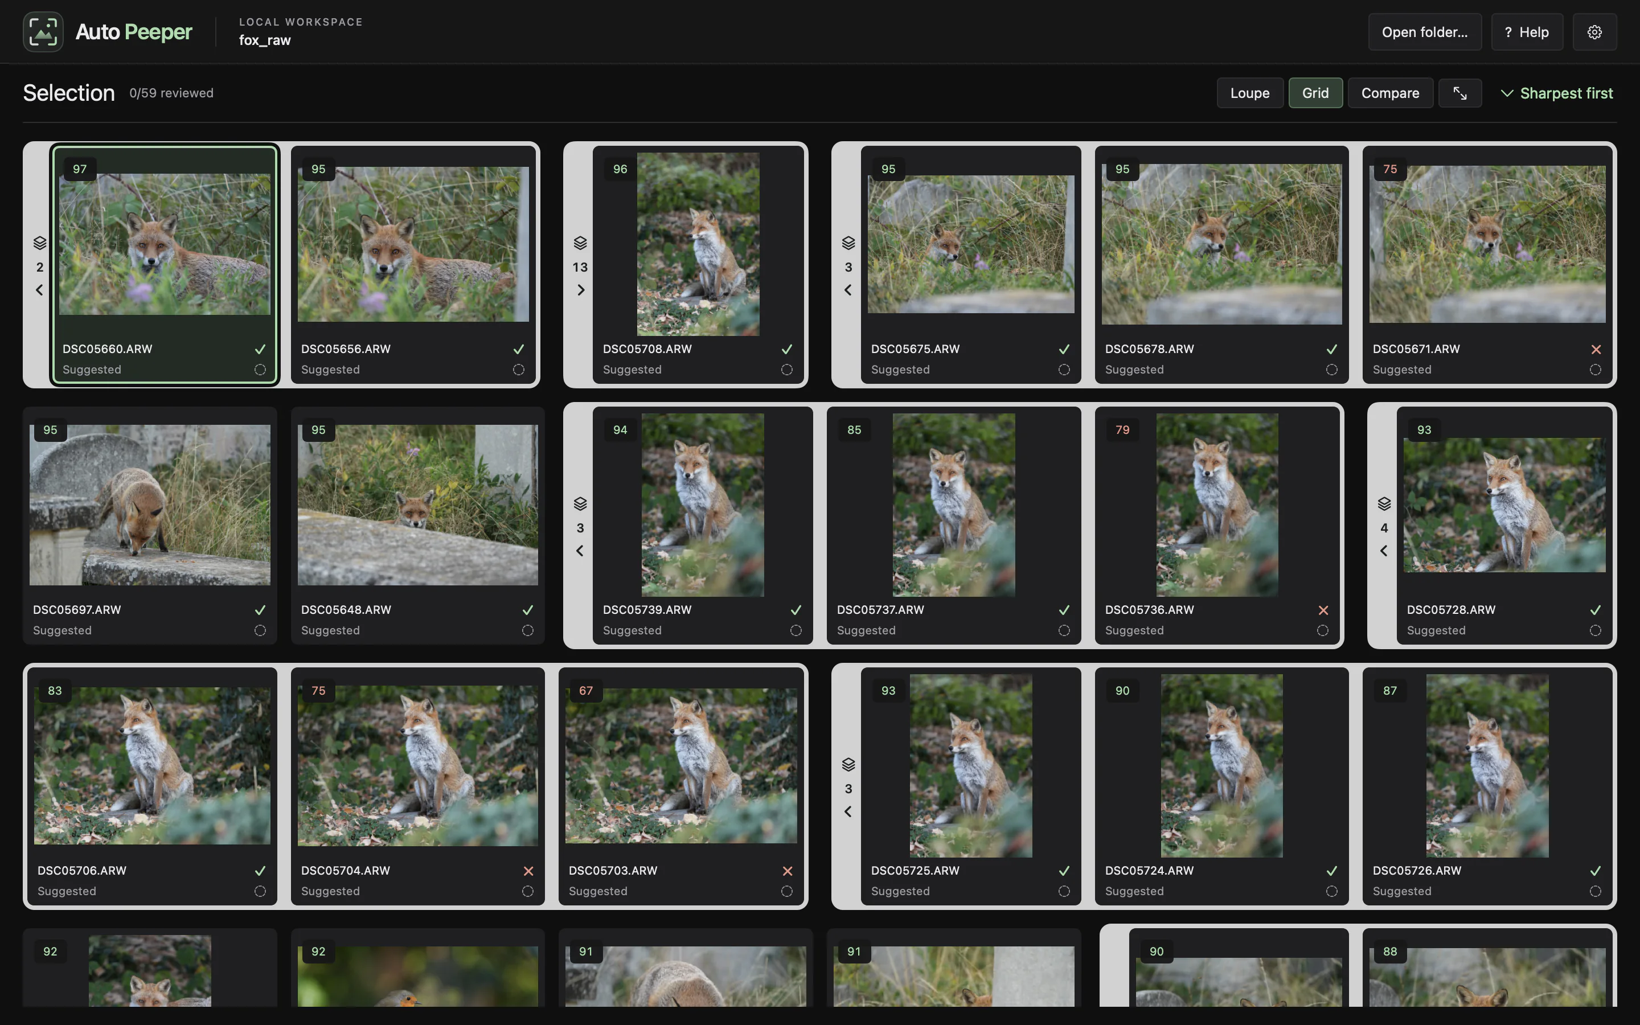The width and height of the screenshot is (1640, 1025).
Task: Collapse the 3-photo stack with DSC05739.ARW
Action: tap(580, 551)
